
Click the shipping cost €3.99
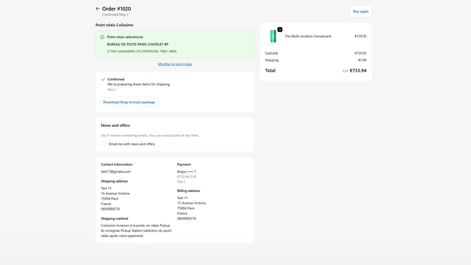362,60
